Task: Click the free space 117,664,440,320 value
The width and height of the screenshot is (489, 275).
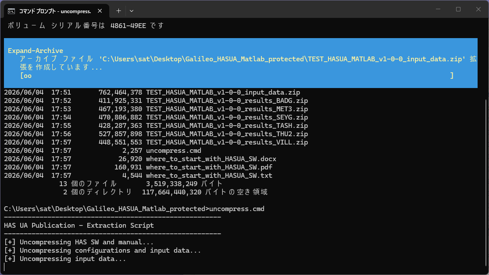Action: pos(172,192)
